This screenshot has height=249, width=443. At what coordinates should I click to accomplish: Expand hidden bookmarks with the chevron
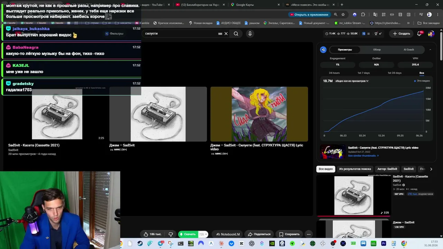point(408,23)
